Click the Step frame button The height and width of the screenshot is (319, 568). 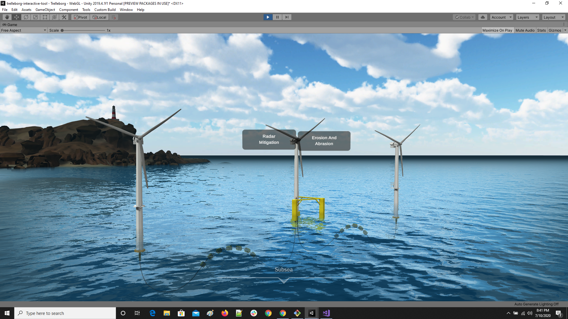pos(287,17)
